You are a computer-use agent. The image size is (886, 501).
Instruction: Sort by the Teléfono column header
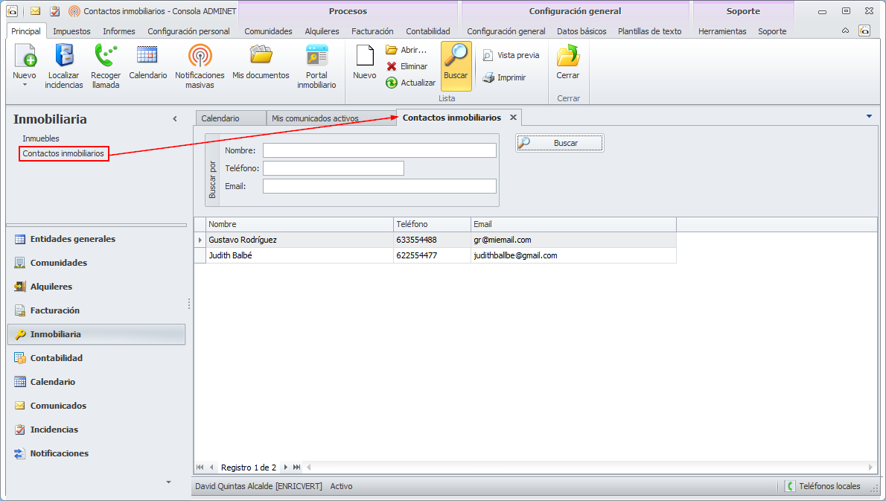coord(432,224)
